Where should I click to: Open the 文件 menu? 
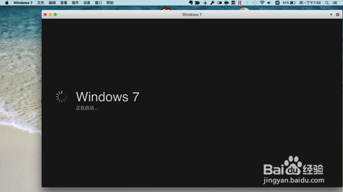(x=40, y=3)
